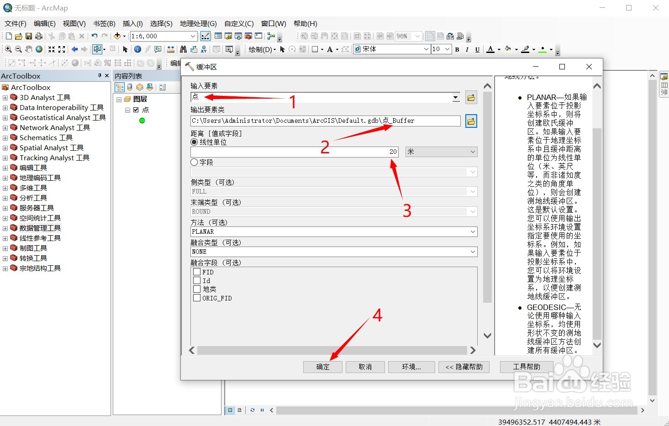Open the 文件(F) menu

pos(16,24)
